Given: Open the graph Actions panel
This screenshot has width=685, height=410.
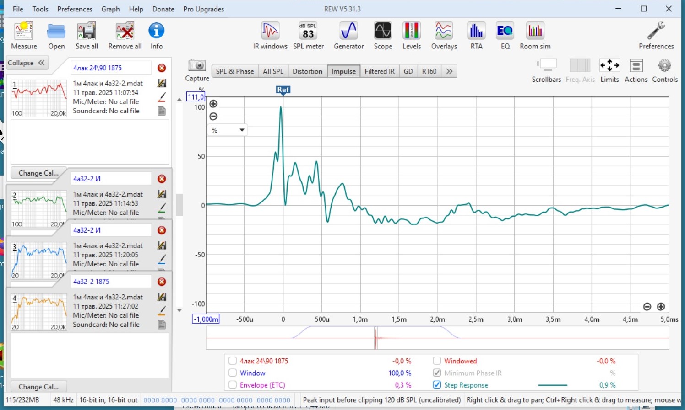Looking at the screenshot, I should [x=636, y=70].
